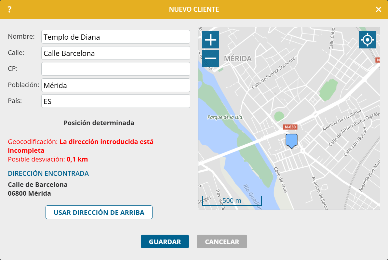Click the Parque de la Isla label
The width and height of the screenshot is (388, 260).
tap(225, 117)
